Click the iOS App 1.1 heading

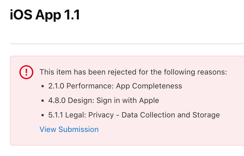coord(45,15)
